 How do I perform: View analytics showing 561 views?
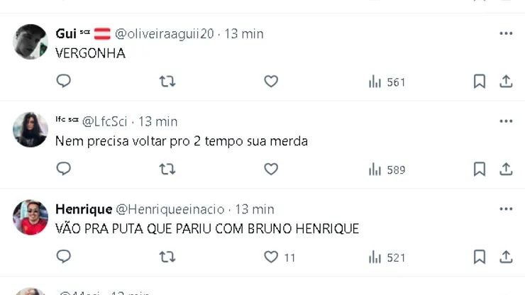coord(387,82)
